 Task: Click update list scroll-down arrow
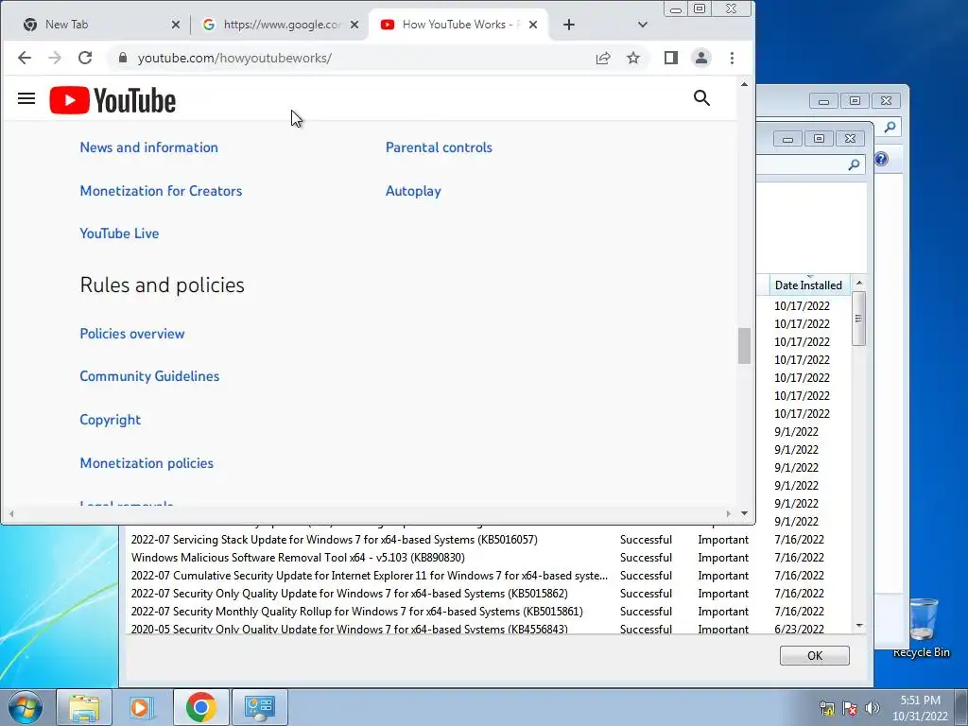[x=858, y=626]
